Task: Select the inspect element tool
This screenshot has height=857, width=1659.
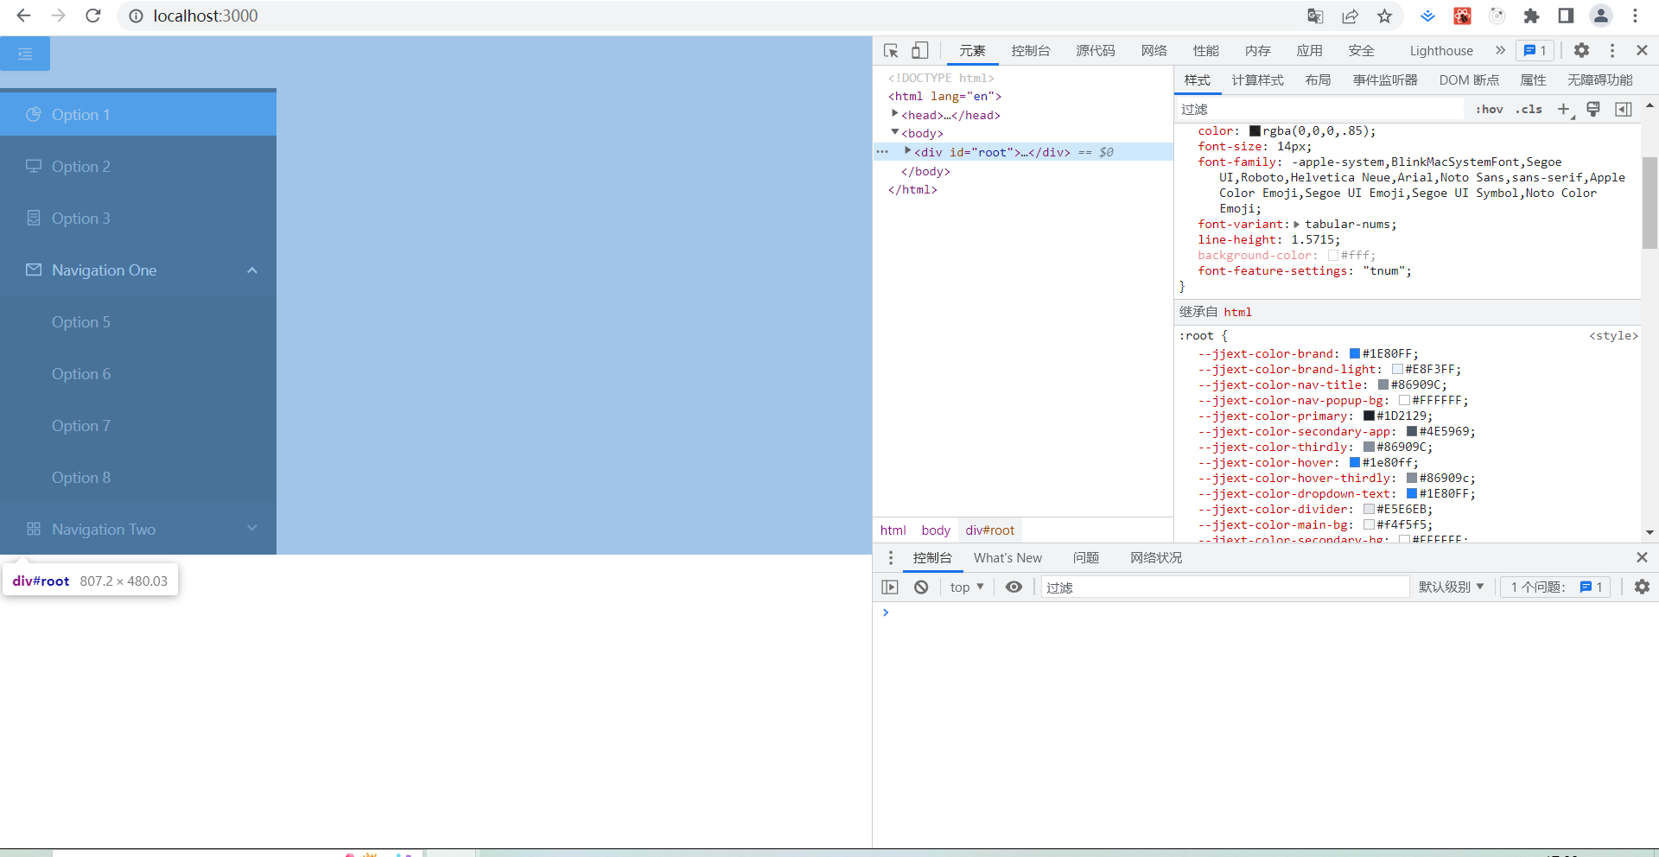Action: pyautogui.click(x=891, y=50)
